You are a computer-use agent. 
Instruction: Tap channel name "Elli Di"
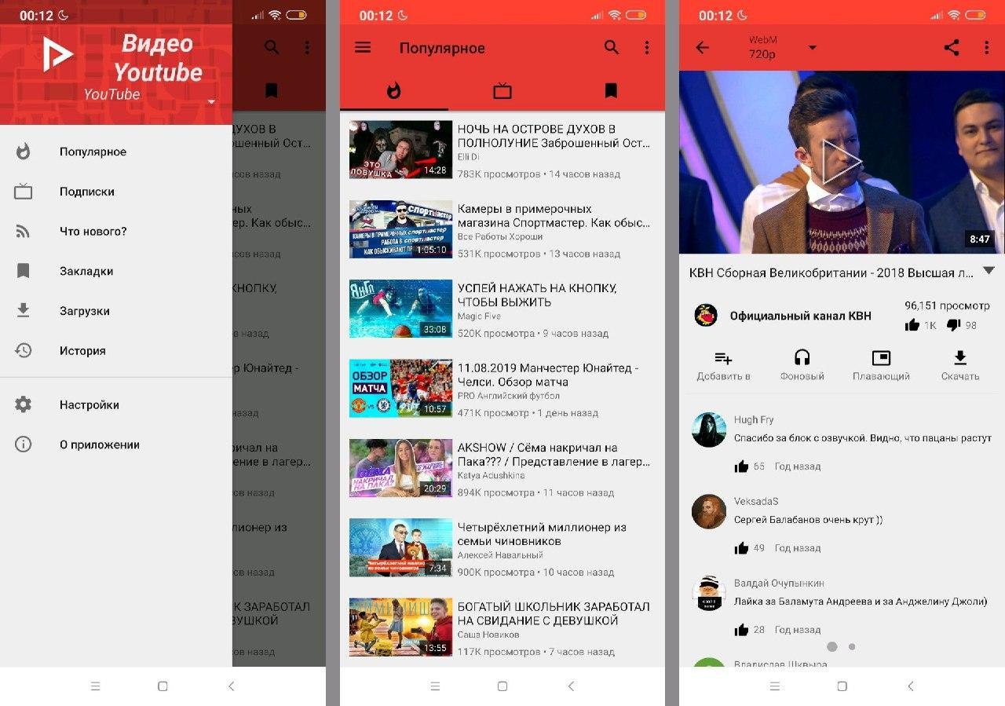pos(469,157)
